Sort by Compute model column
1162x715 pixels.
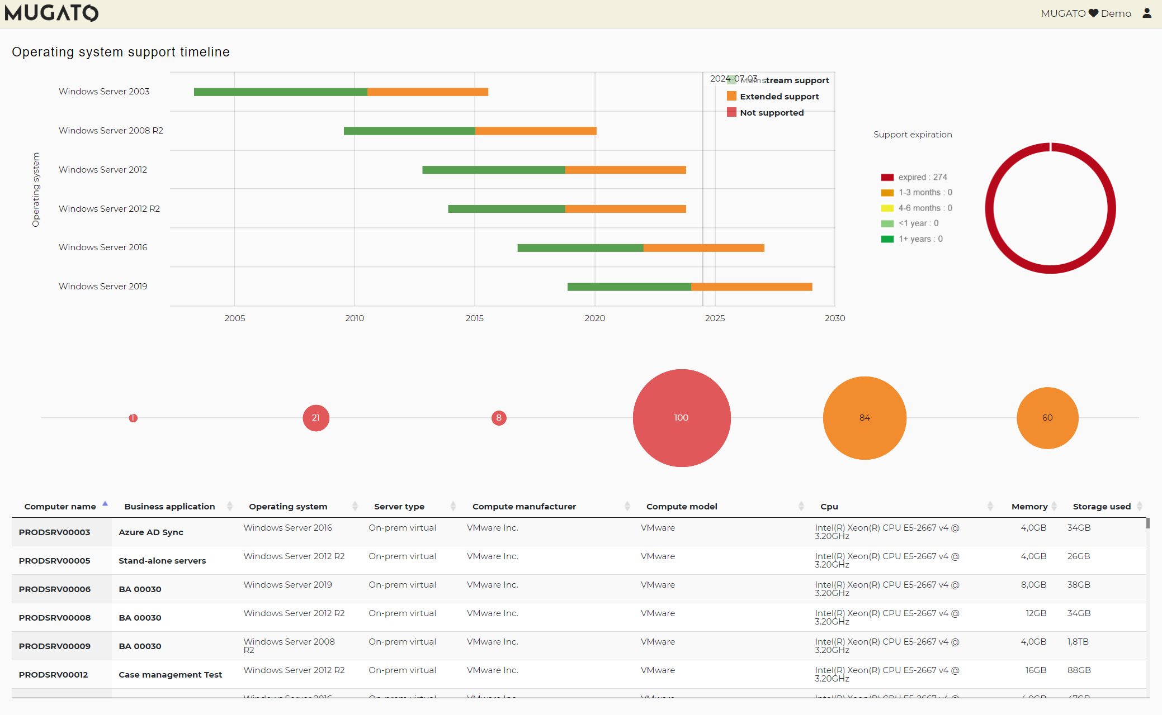682,507
